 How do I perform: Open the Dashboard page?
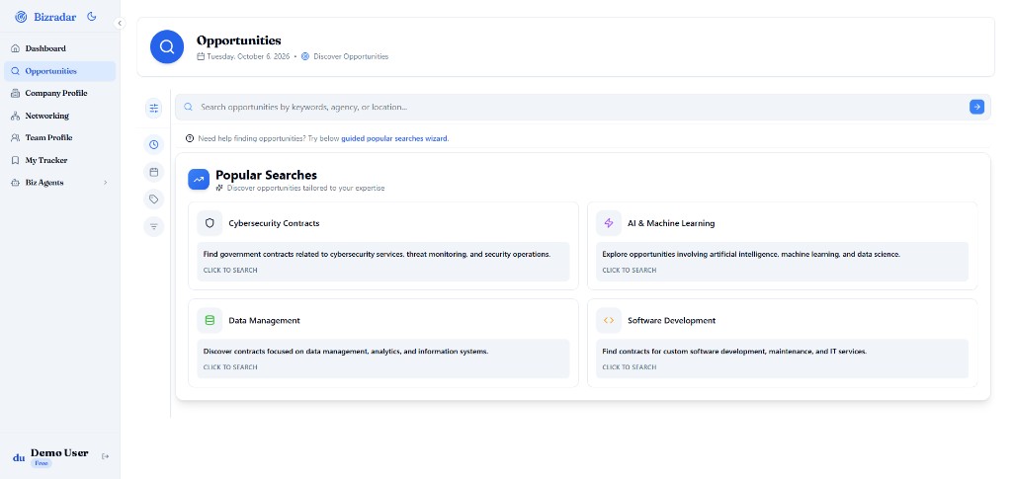point(59,48)
